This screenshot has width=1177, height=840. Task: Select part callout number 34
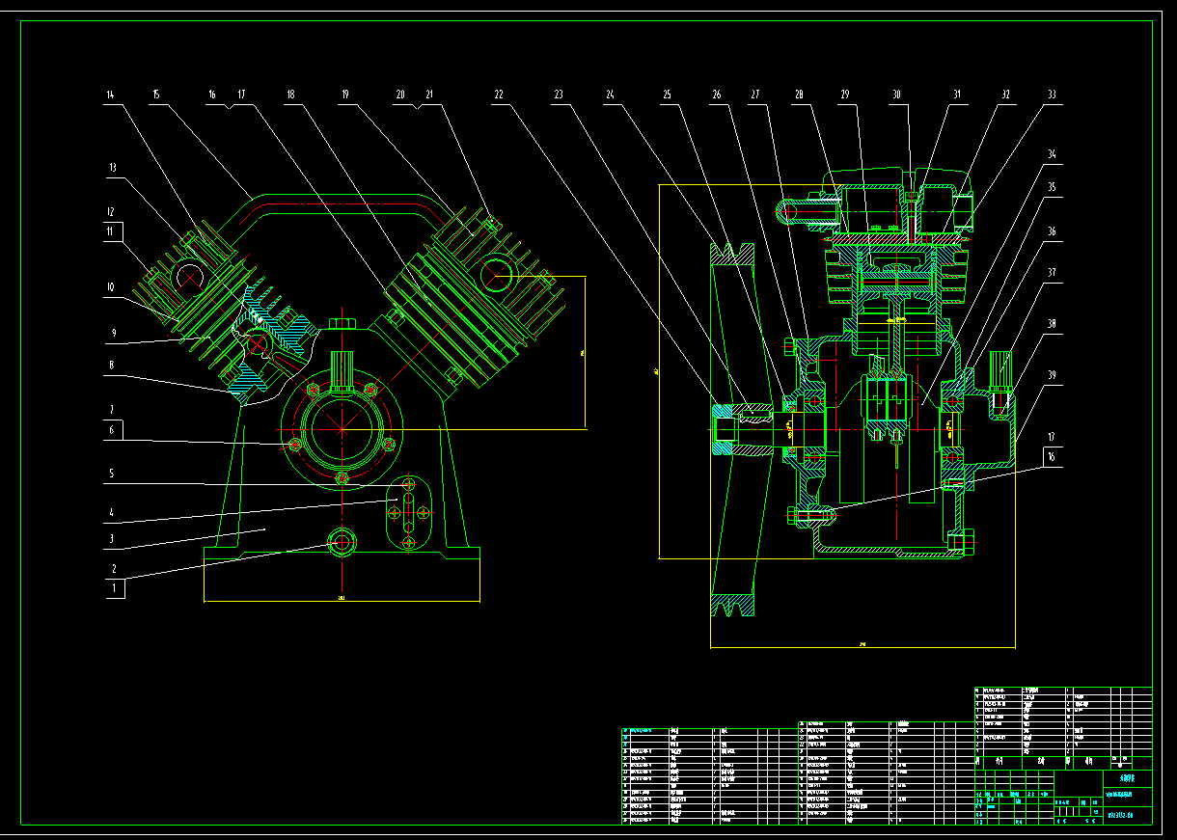click(1052, 154)
